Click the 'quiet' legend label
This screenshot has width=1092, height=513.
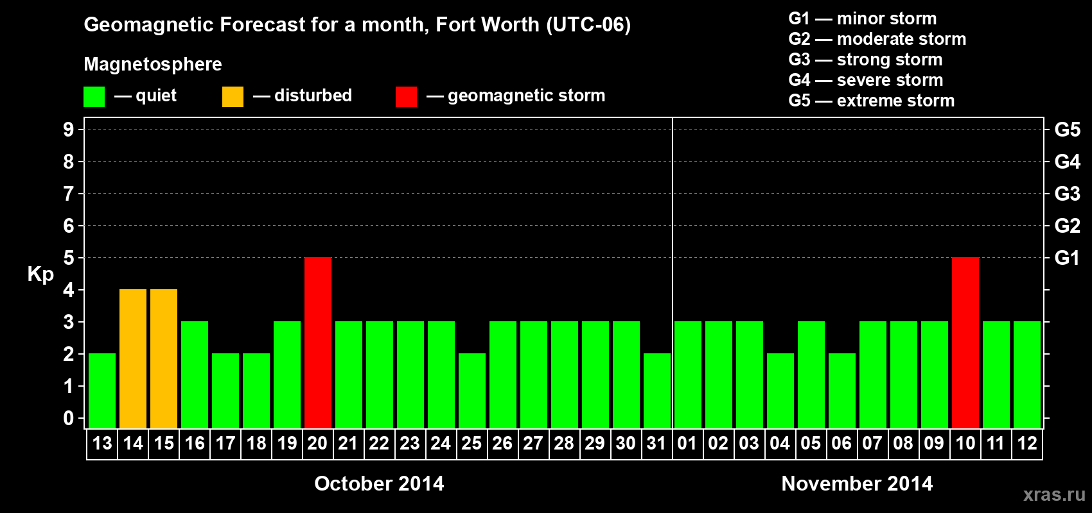click(156, 96)
